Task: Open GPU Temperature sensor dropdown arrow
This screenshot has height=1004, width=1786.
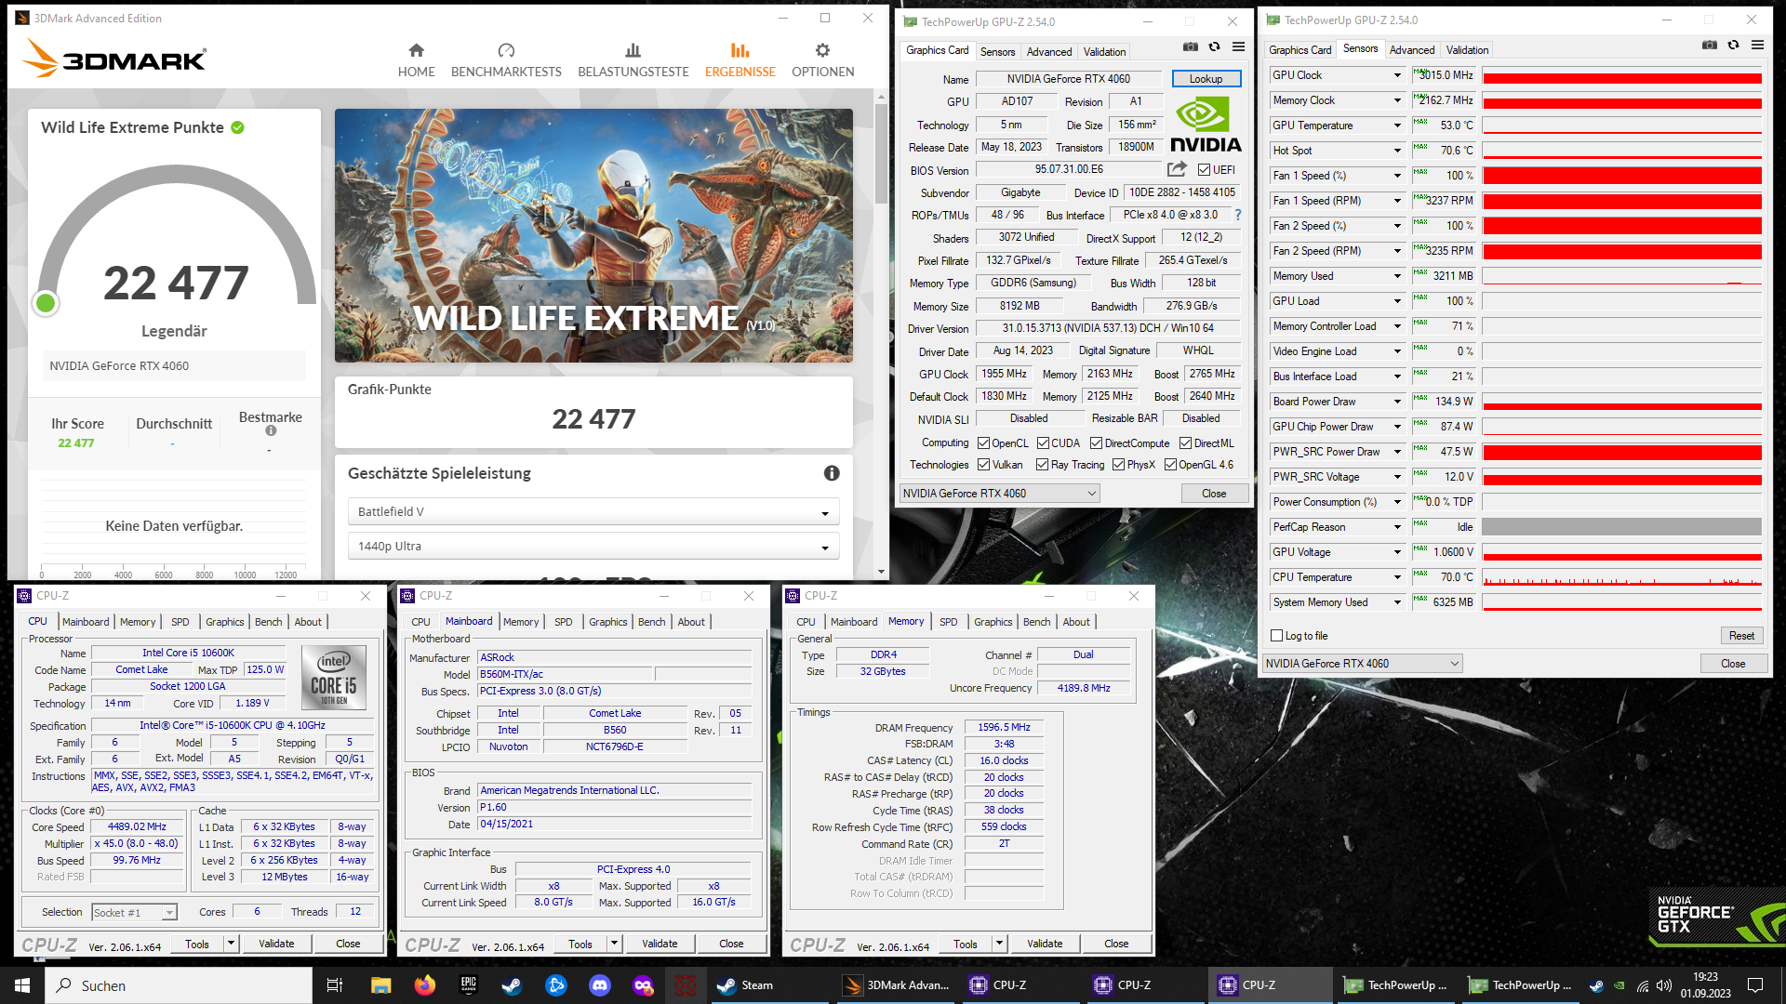Action: pos(1396,125)
